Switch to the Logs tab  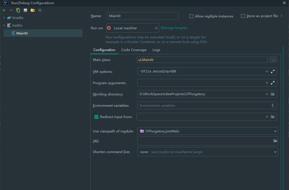click(x=156, y=50)
